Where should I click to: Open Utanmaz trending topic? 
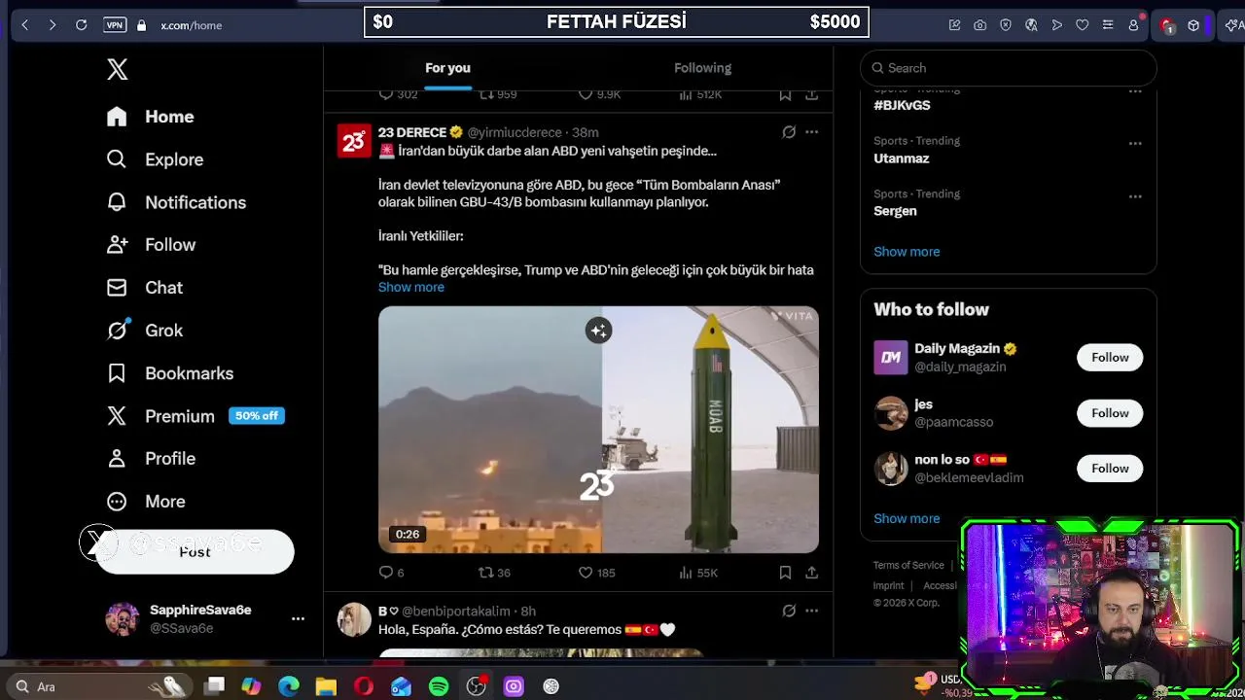(901, 158)
